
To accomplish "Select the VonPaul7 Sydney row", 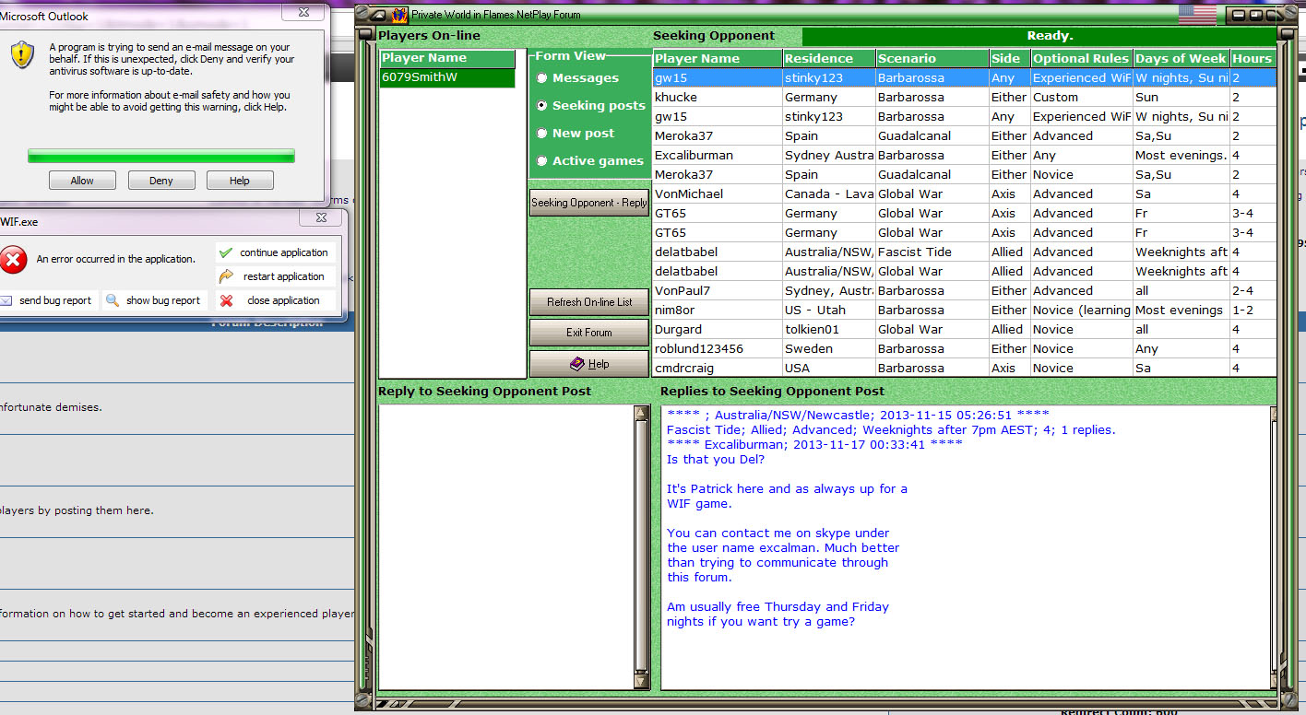I will pyautogui.click(x=964, y=291).
